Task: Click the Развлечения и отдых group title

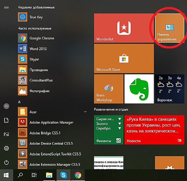Action: (111, 109)
